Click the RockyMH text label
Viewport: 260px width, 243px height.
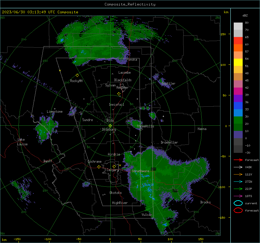click(76, 81)
